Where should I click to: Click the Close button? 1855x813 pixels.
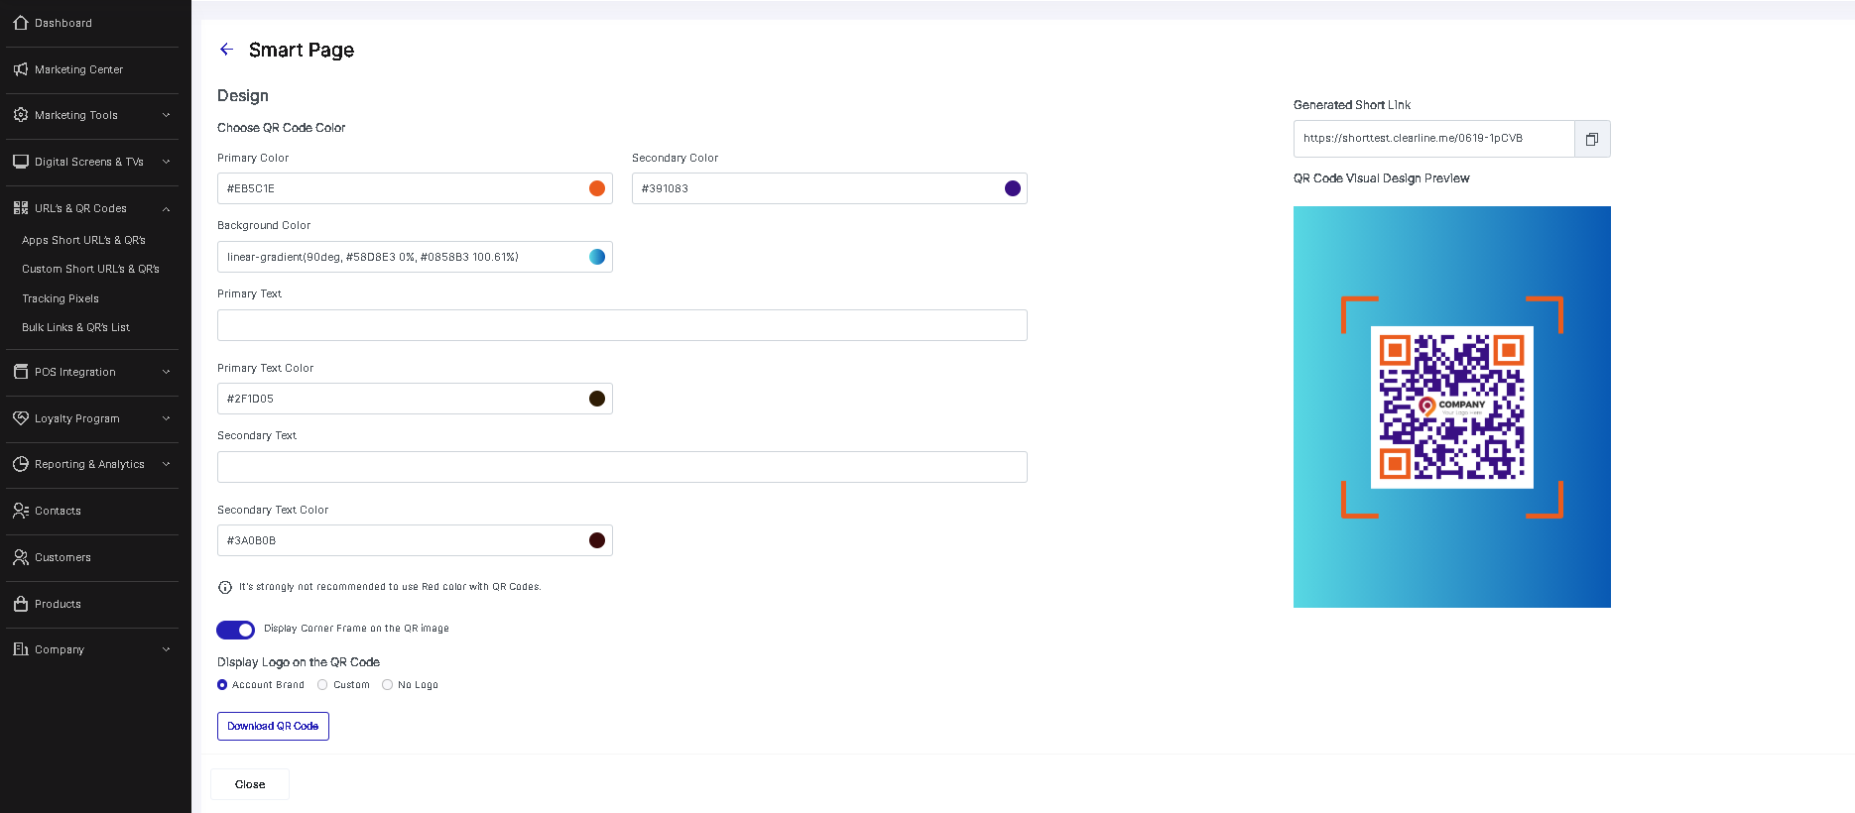[250, 784]
